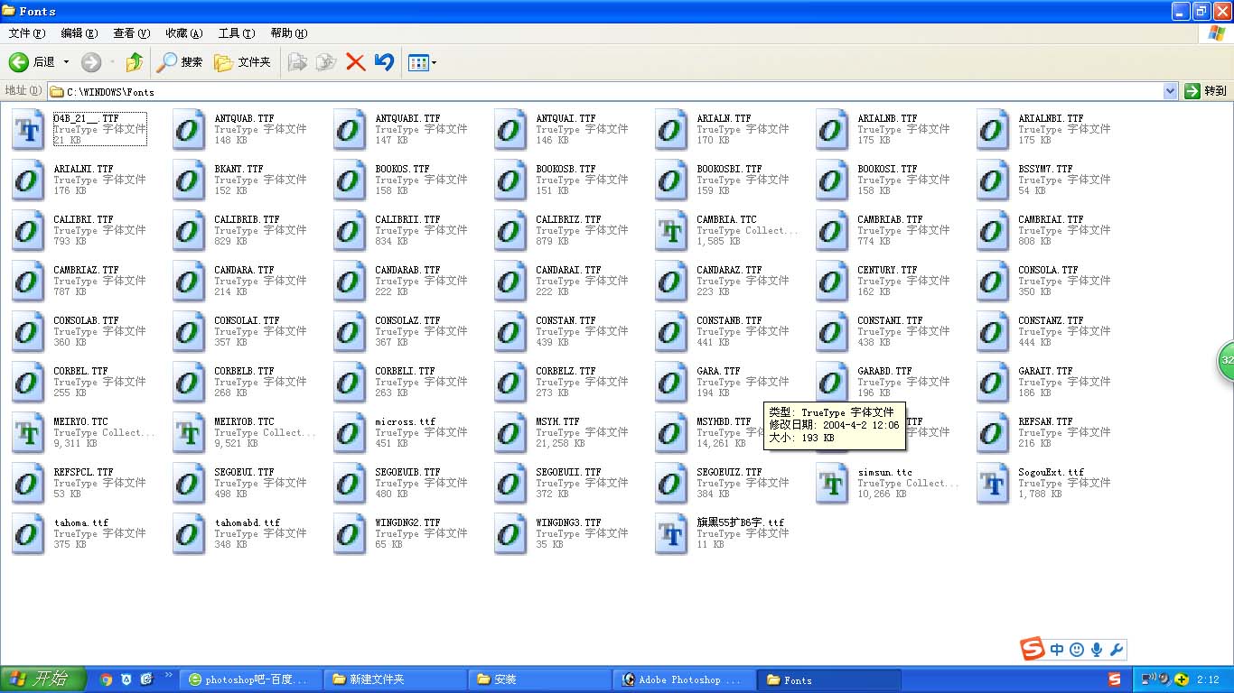Click the tahomabd.ttf file name
Image resolution: width=1234 pixels, height=693 pixels.
pos(247,522)
